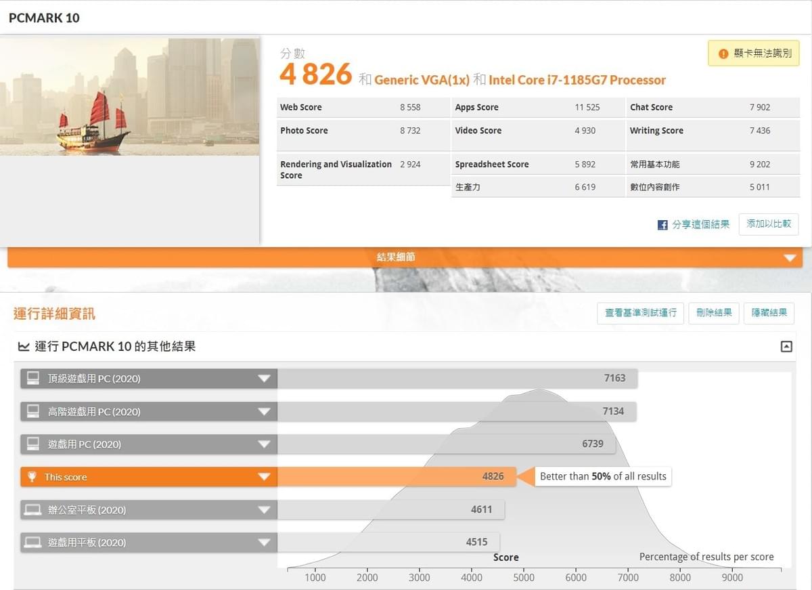Click the 7134 score bar
The image size is (812, 590).
click(x=457, y=411)
